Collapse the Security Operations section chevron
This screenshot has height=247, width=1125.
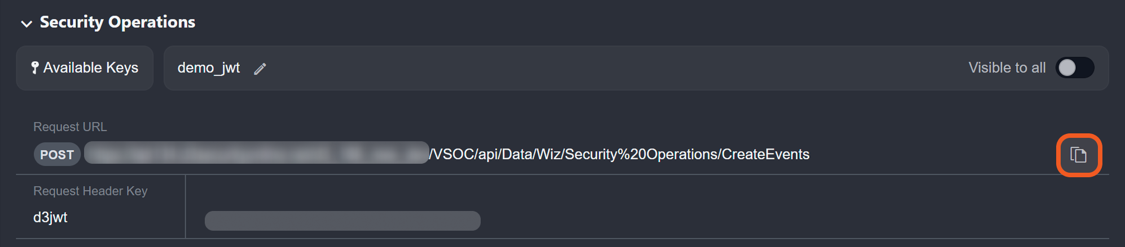coord(26,24)
